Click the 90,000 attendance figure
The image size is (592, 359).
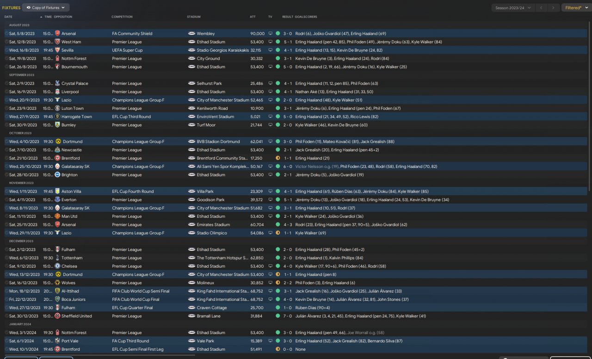(x=258, y=34)
